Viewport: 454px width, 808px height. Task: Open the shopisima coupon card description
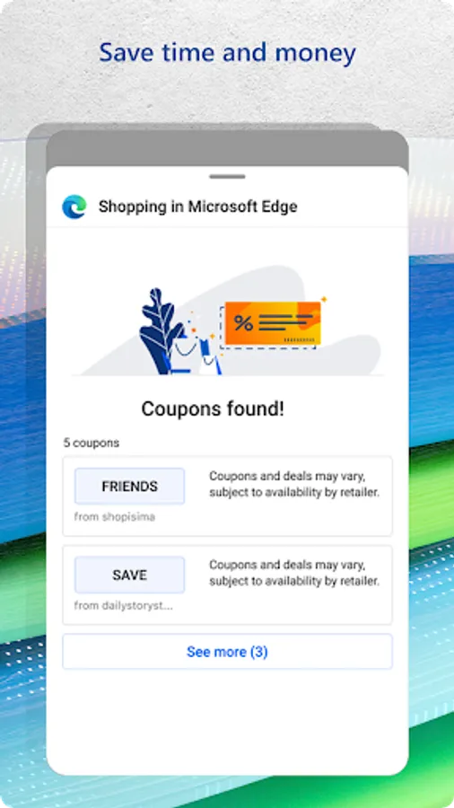(x=294, y=485)
